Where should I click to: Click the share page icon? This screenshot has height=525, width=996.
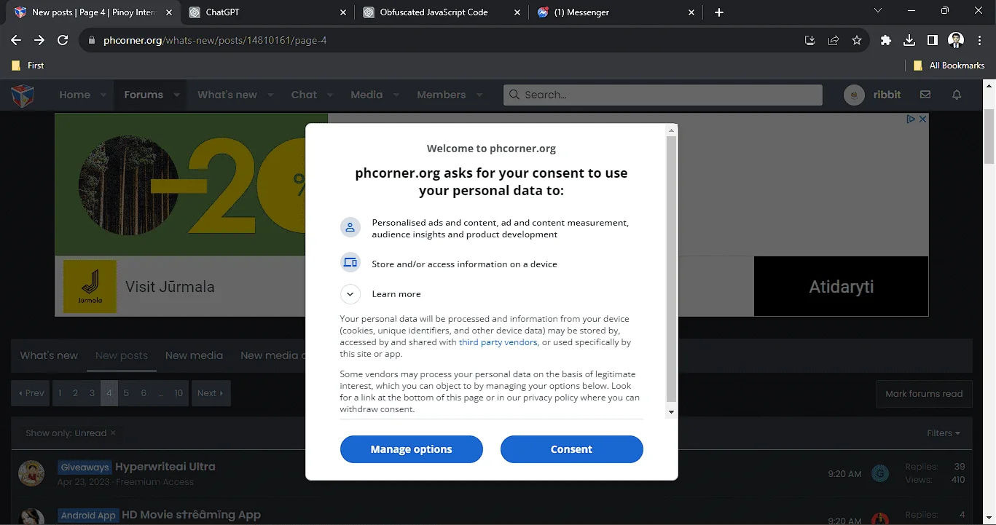834,41
